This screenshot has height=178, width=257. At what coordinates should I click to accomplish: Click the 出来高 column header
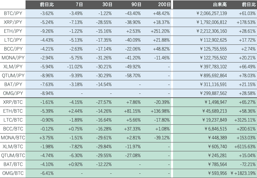[220, 4]
